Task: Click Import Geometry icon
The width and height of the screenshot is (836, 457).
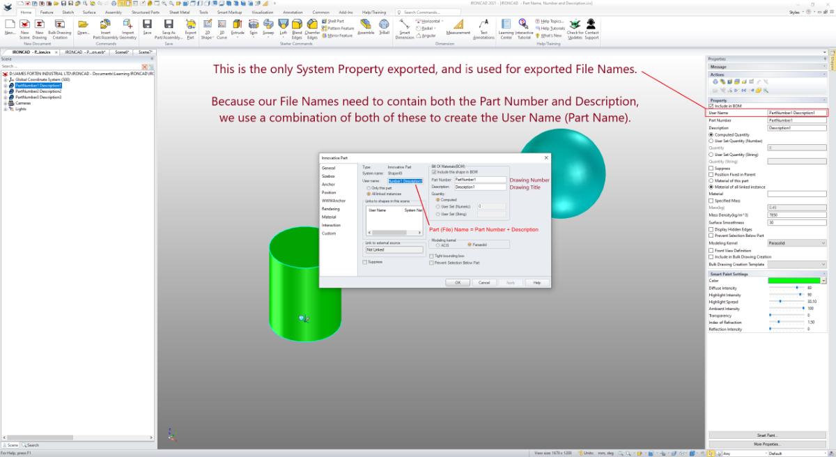Action: pos(127,24)
